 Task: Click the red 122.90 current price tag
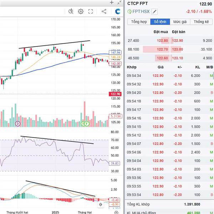pos(115,94)
